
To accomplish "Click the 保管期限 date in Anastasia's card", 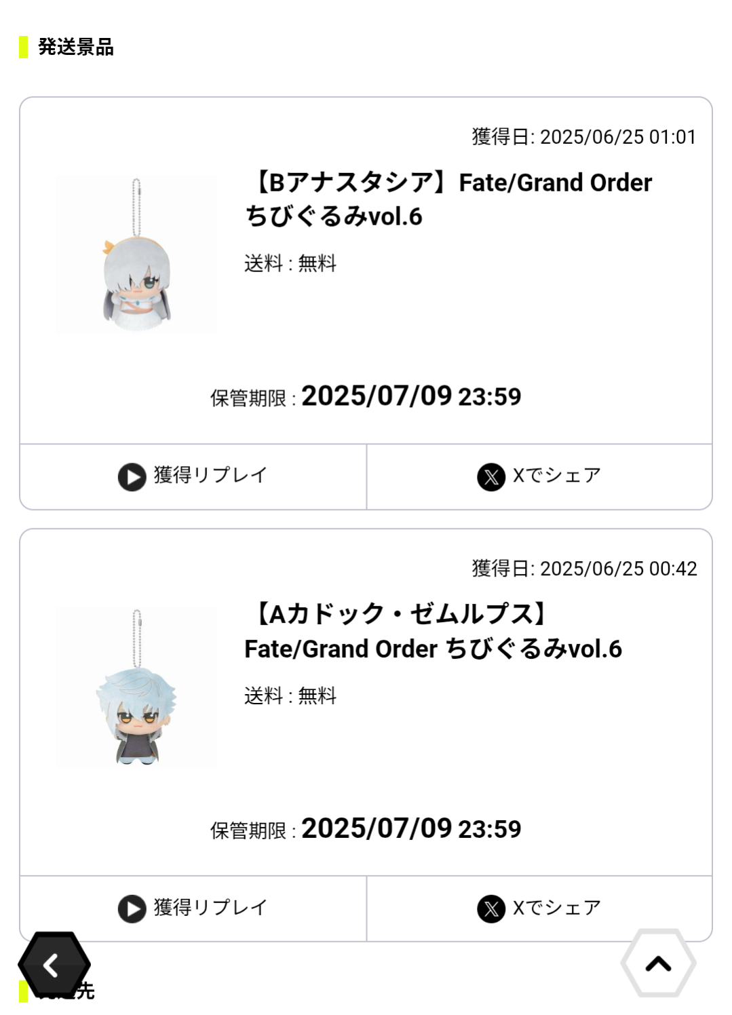I will tap(410, 396).
